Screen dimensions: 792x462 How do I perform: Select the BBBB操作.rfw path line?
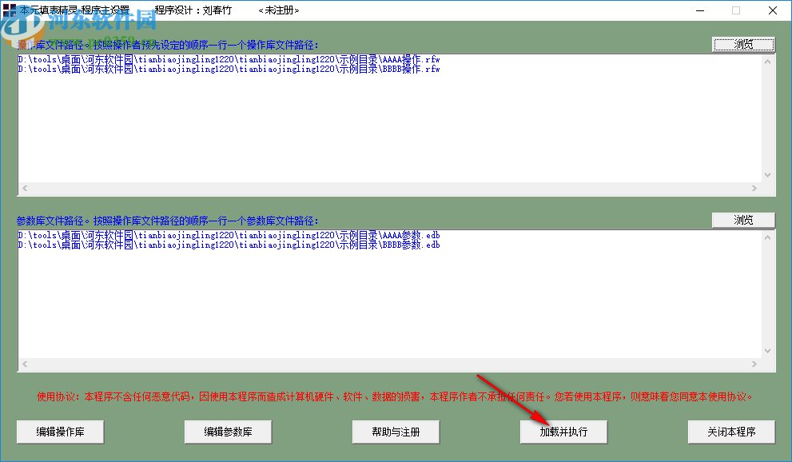coord(229,70)
